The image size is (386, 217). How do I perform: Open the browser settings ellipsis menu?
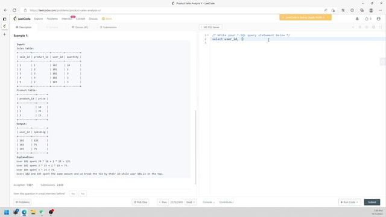(381, 10)
